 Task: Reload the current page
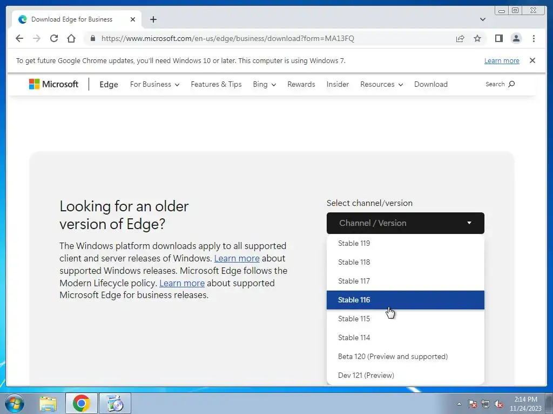coord(54,38)
